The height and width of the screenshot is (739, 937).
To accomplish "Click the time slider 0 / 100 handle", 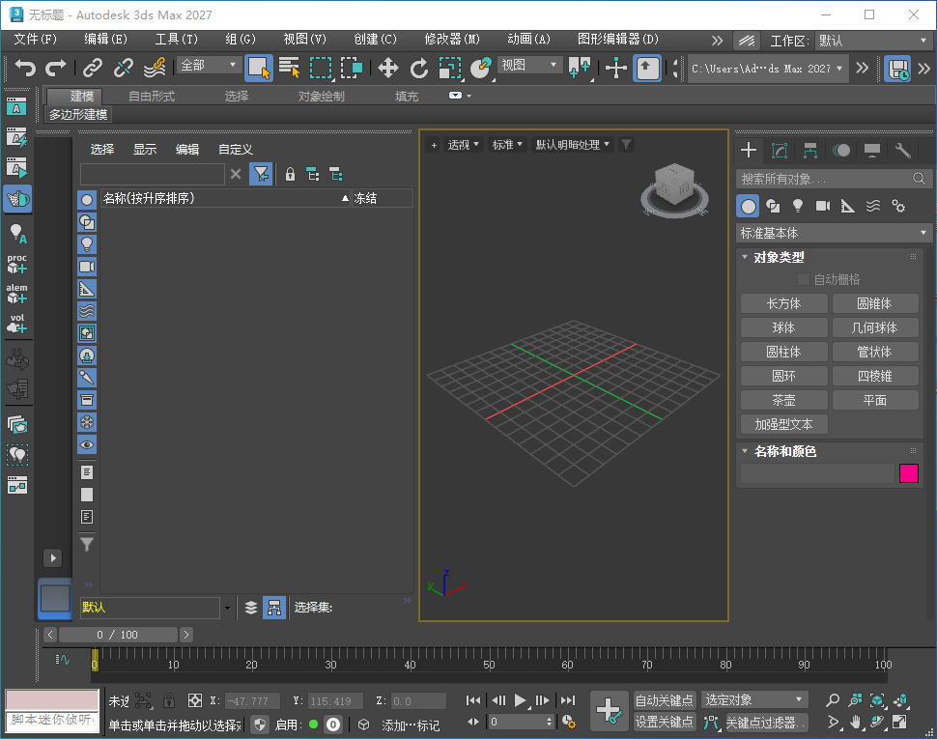I will [118, 635].
